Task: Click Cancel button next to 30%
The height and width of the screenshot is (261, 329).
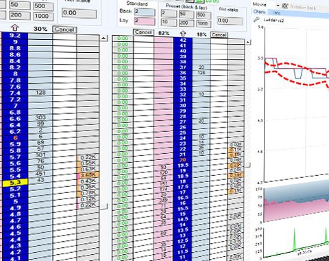Action: pos(64,30)
